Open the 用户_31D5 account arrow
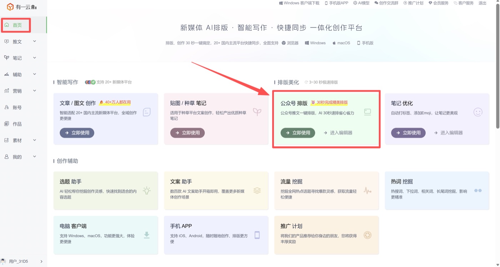500x267 pixels. point(41,262)
